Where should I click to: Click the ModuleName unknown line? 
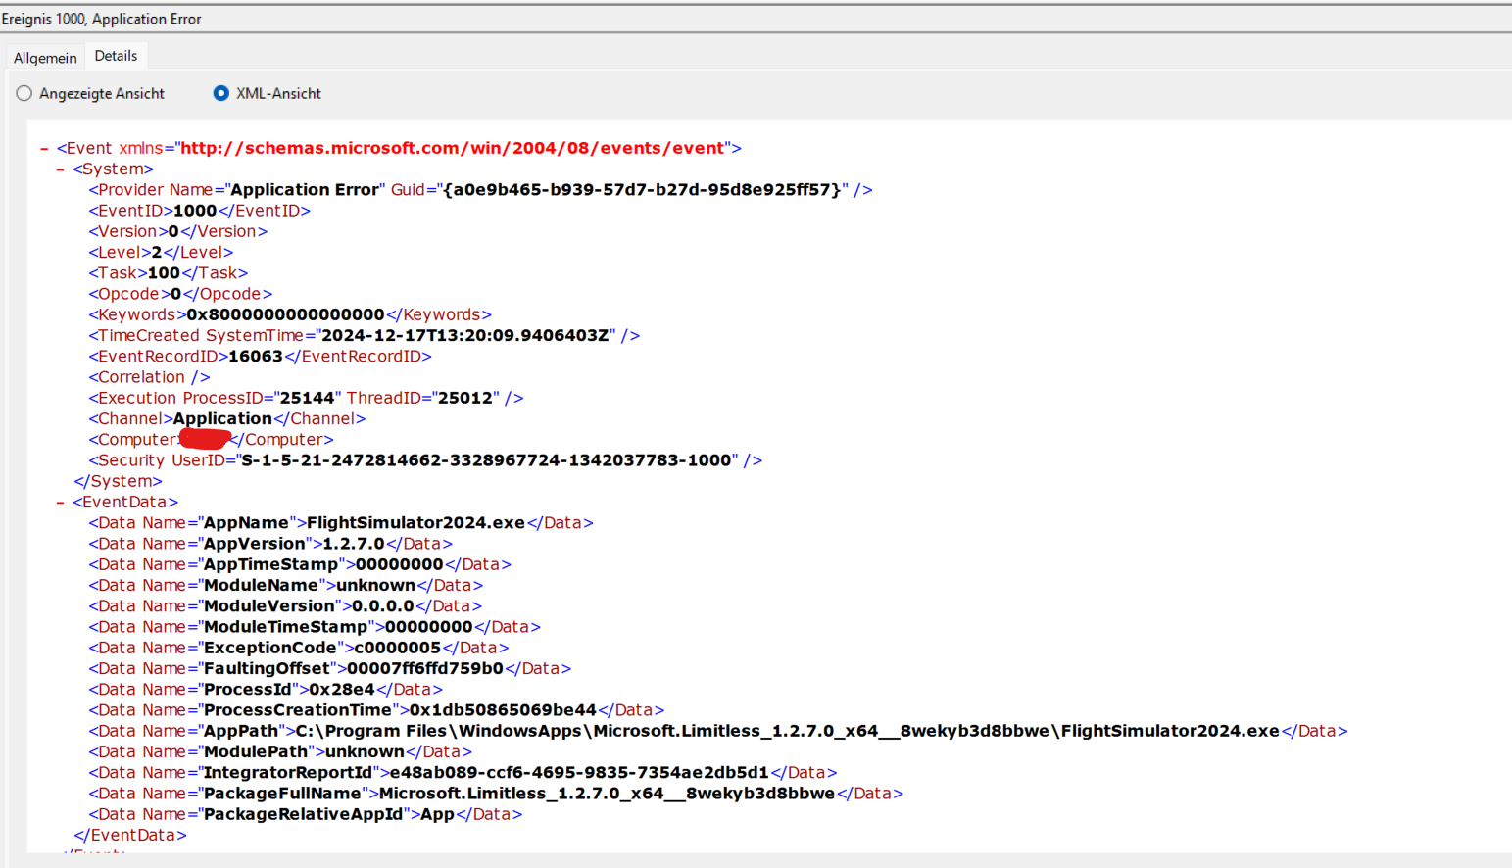pyautogui.click(x=285, y=585)
